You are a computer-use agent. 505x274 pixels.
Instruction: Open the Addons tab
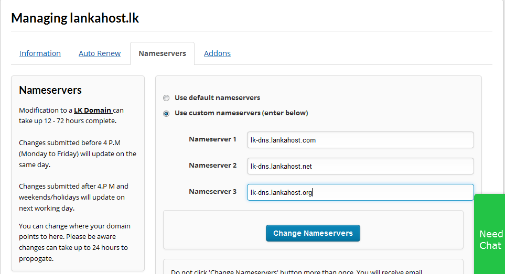coord(218,53)
